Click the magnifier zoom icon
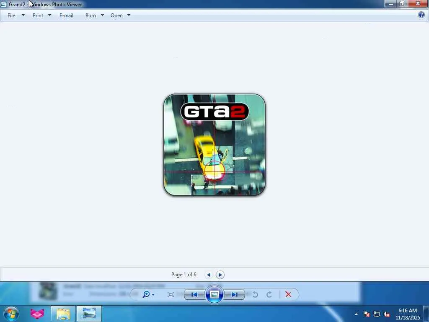 (x=146, y=294)
